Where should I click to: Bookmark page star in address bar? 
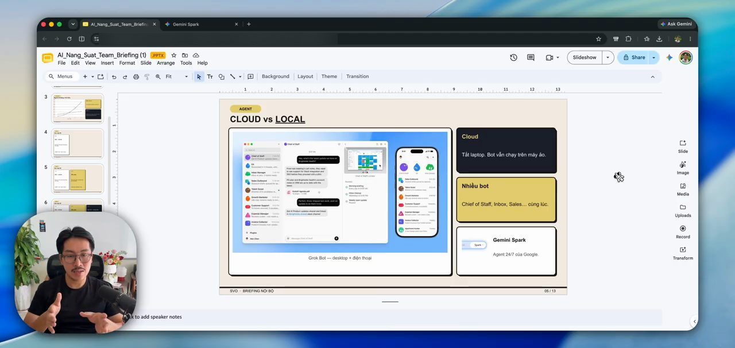click(598, 39)
